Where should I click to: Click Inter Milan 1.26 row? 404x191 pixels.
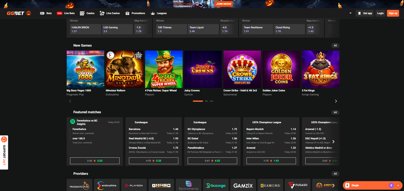(x=271, y=140)
